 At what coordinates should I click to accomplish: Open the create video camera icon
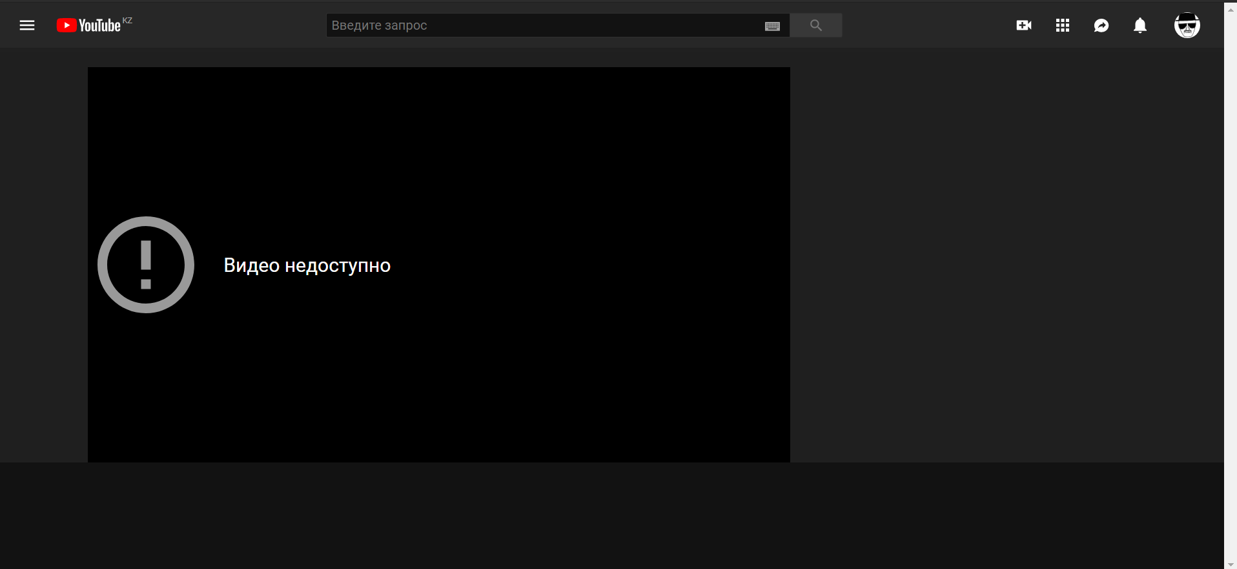1024,25
